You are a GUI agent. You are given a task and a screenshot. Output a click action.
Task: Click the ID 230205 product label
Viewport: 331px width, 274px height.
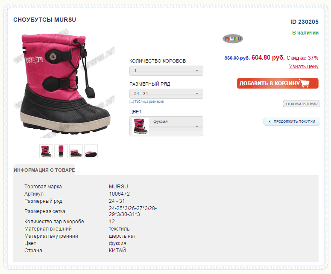click(x=304, y=22)
